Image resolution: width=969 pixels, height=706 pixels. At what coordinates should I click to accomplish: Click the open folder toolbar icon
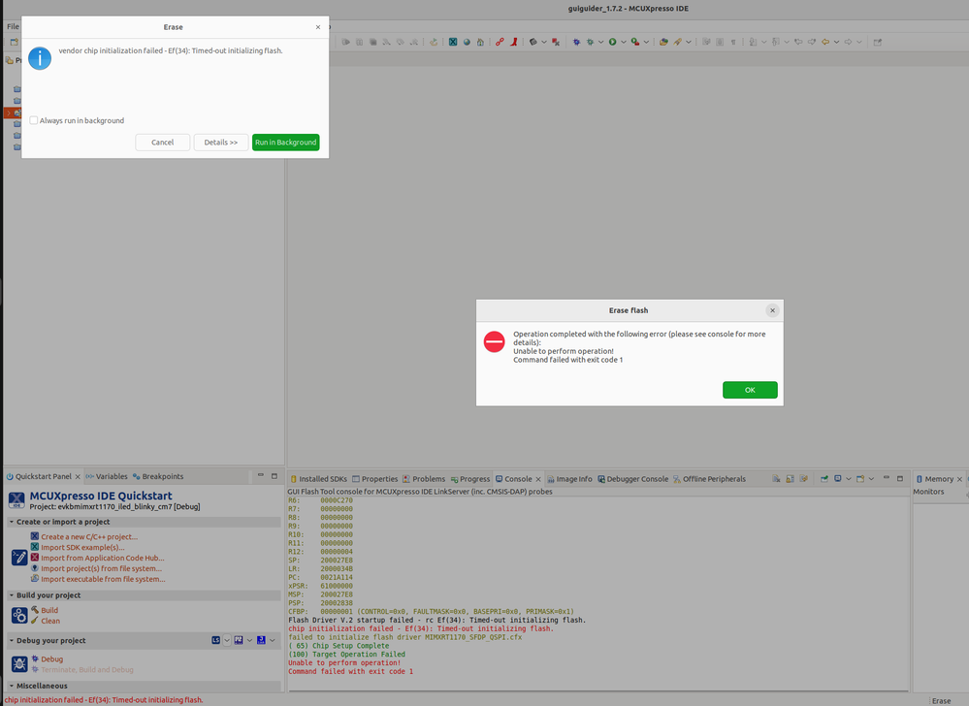point(663,42)
